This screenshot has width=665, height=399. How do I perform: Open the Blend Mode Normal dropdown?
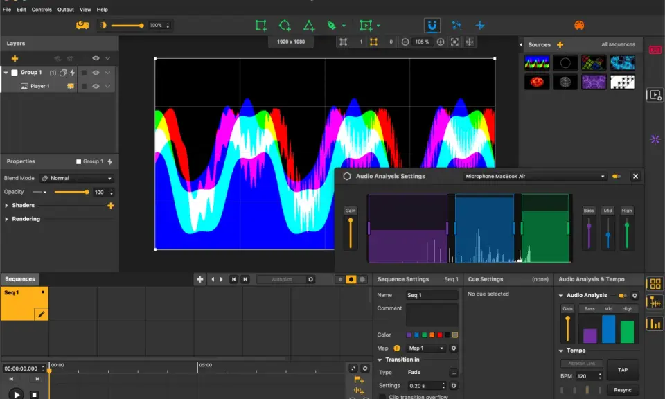coord(77,179)
